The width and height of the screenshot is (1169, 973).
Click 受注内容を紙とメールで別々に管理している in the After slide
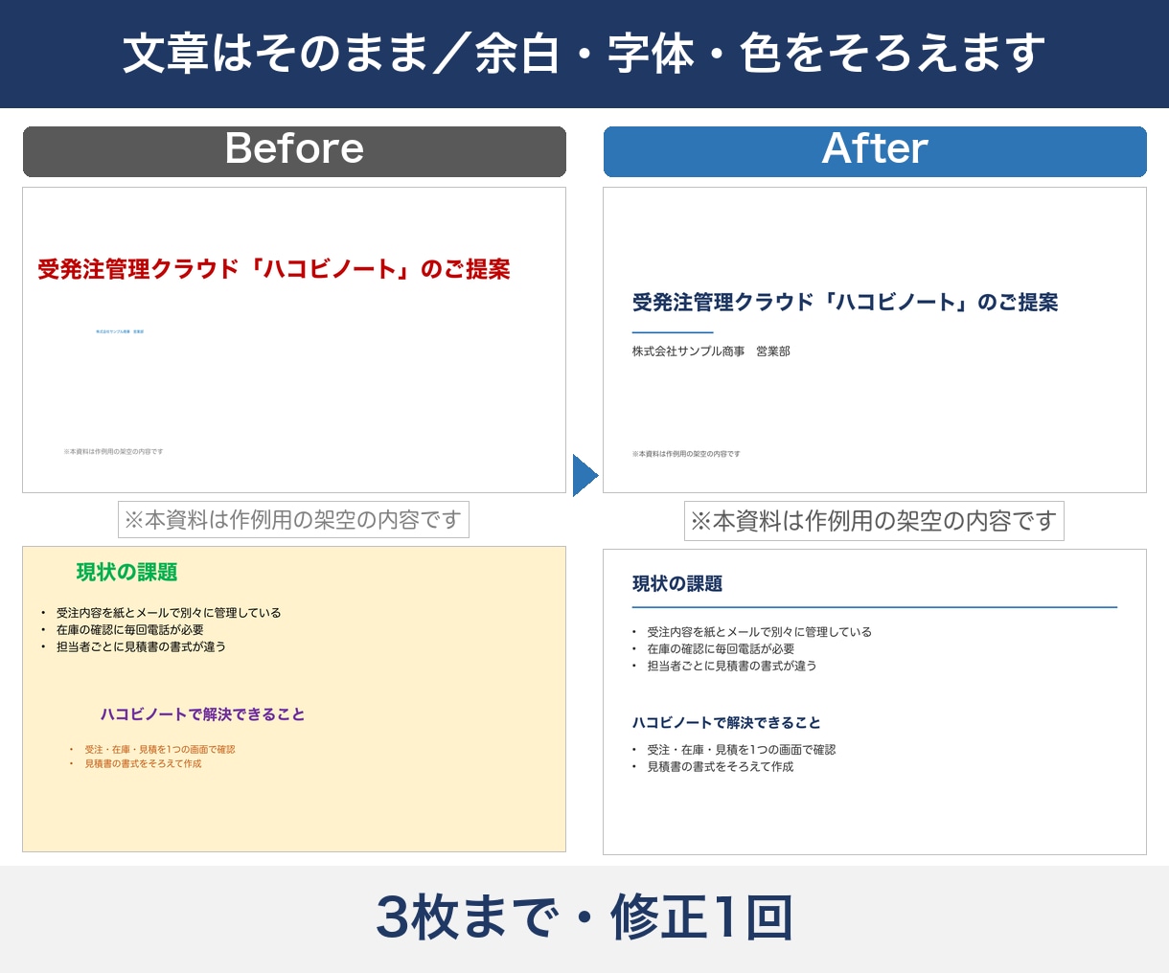[760, 632]
